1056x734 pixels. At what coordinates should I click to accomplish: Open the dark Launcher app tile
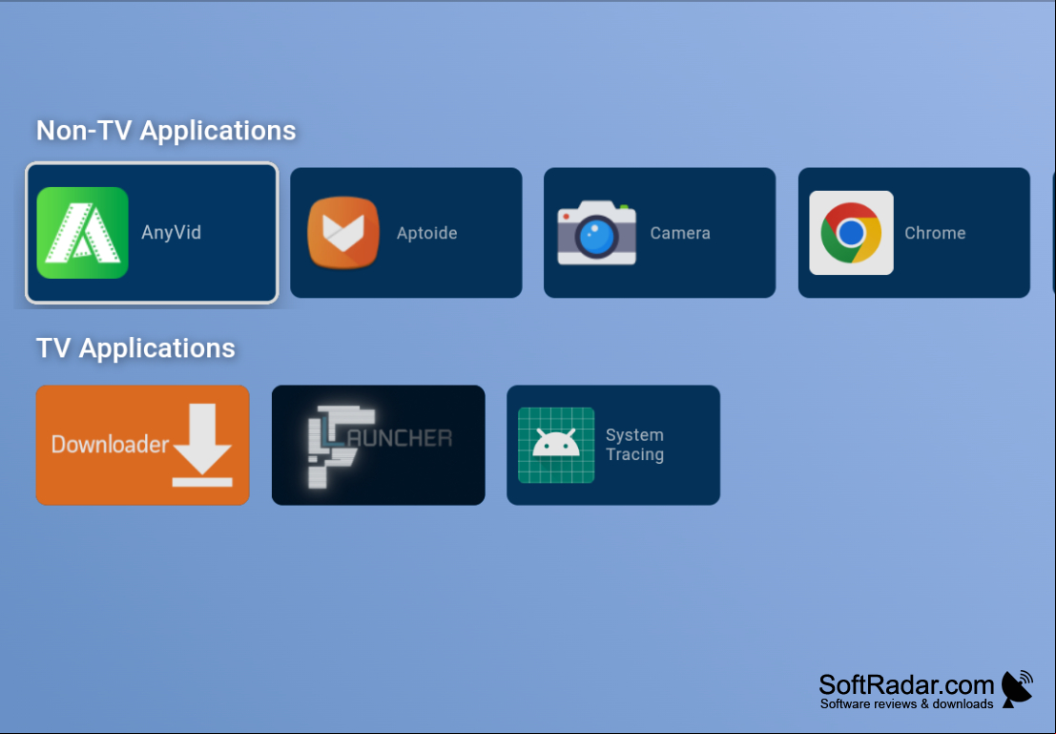click(379, 445)
